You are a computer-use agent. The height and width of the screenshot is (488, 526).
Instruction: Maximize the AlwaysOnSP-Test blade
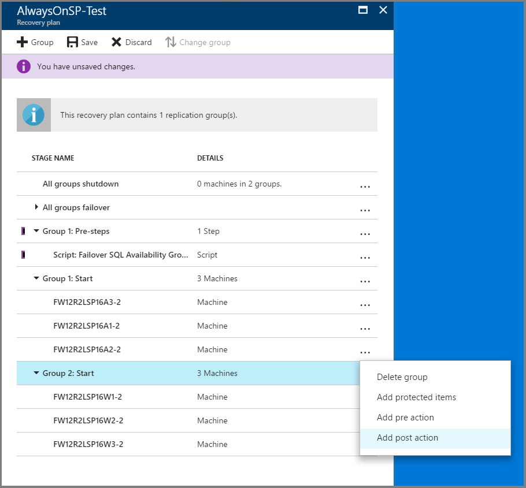pyautogui.click(x=363, y=10)
